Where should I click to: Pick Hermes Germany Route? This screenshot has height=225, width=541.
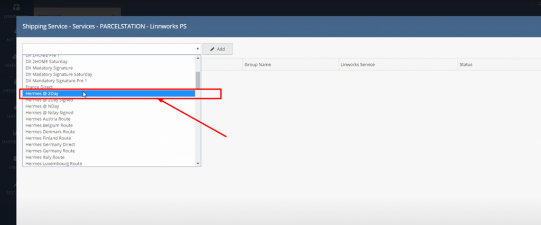point(109,151)
